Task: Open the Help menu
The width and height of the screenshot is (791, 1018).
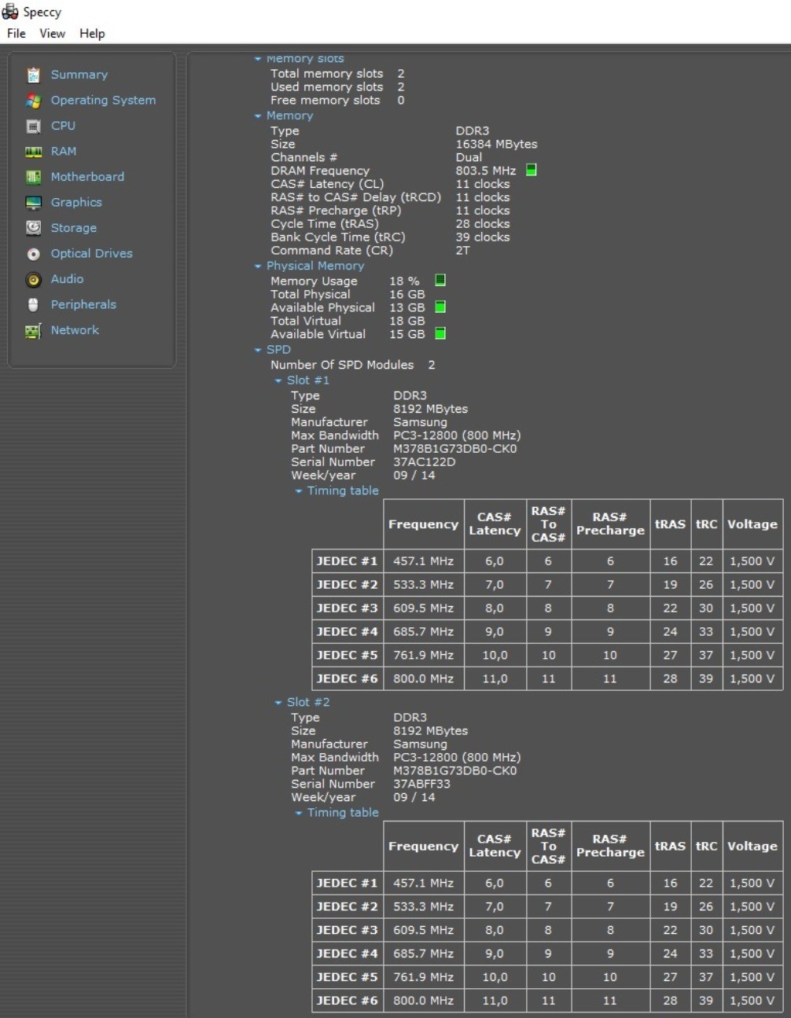Action: 92,33
